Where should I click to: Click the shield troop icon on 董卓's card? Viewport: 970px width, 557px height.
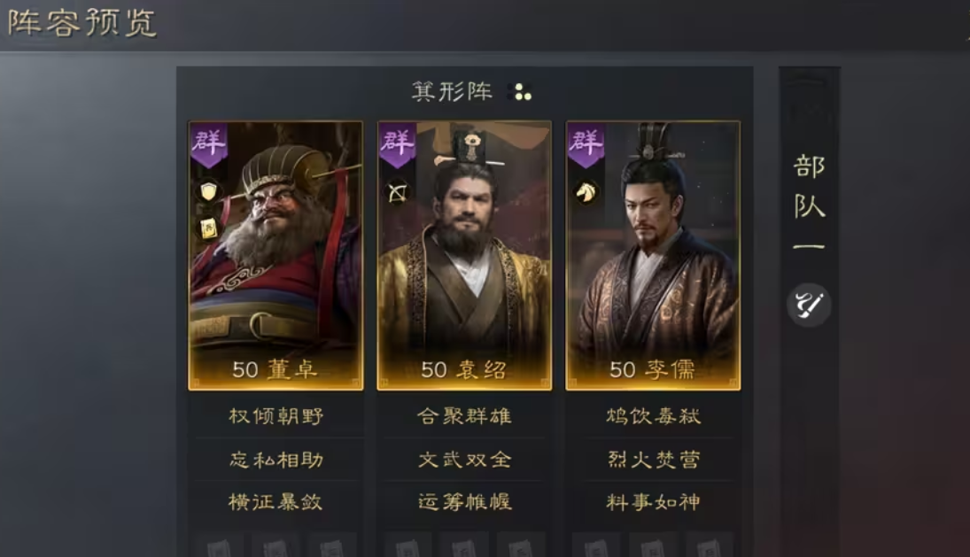209,192
